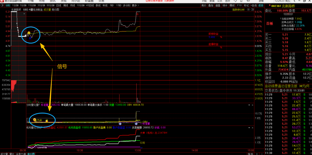Open F10 company information

239,5
